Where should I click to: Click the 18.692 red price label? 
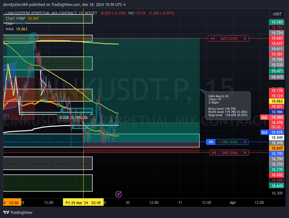point(277,175)
